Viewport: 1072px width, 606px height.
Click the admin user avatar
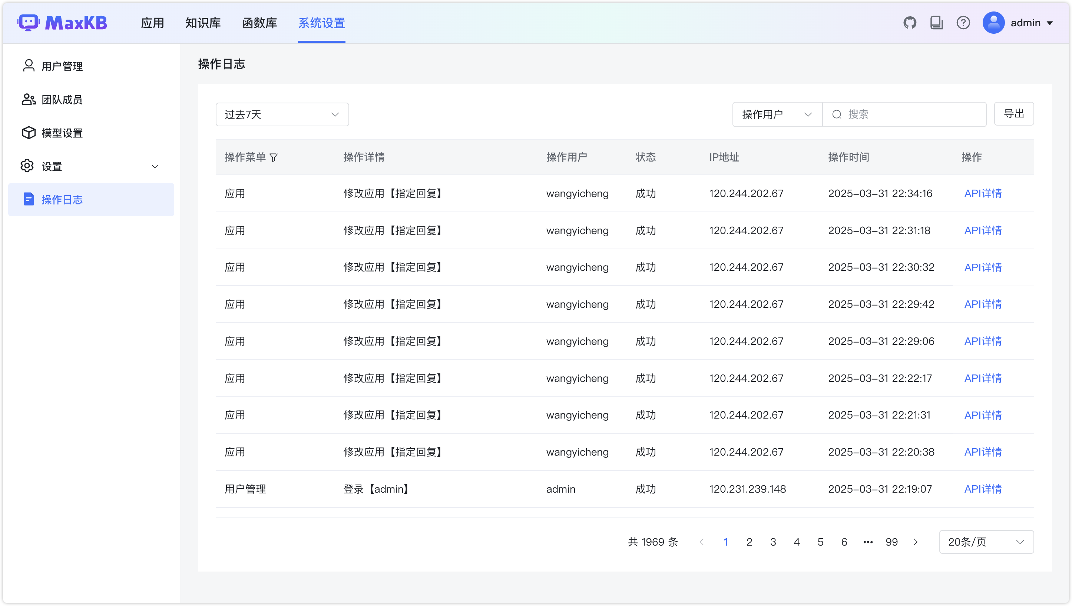tap(993, 23)
